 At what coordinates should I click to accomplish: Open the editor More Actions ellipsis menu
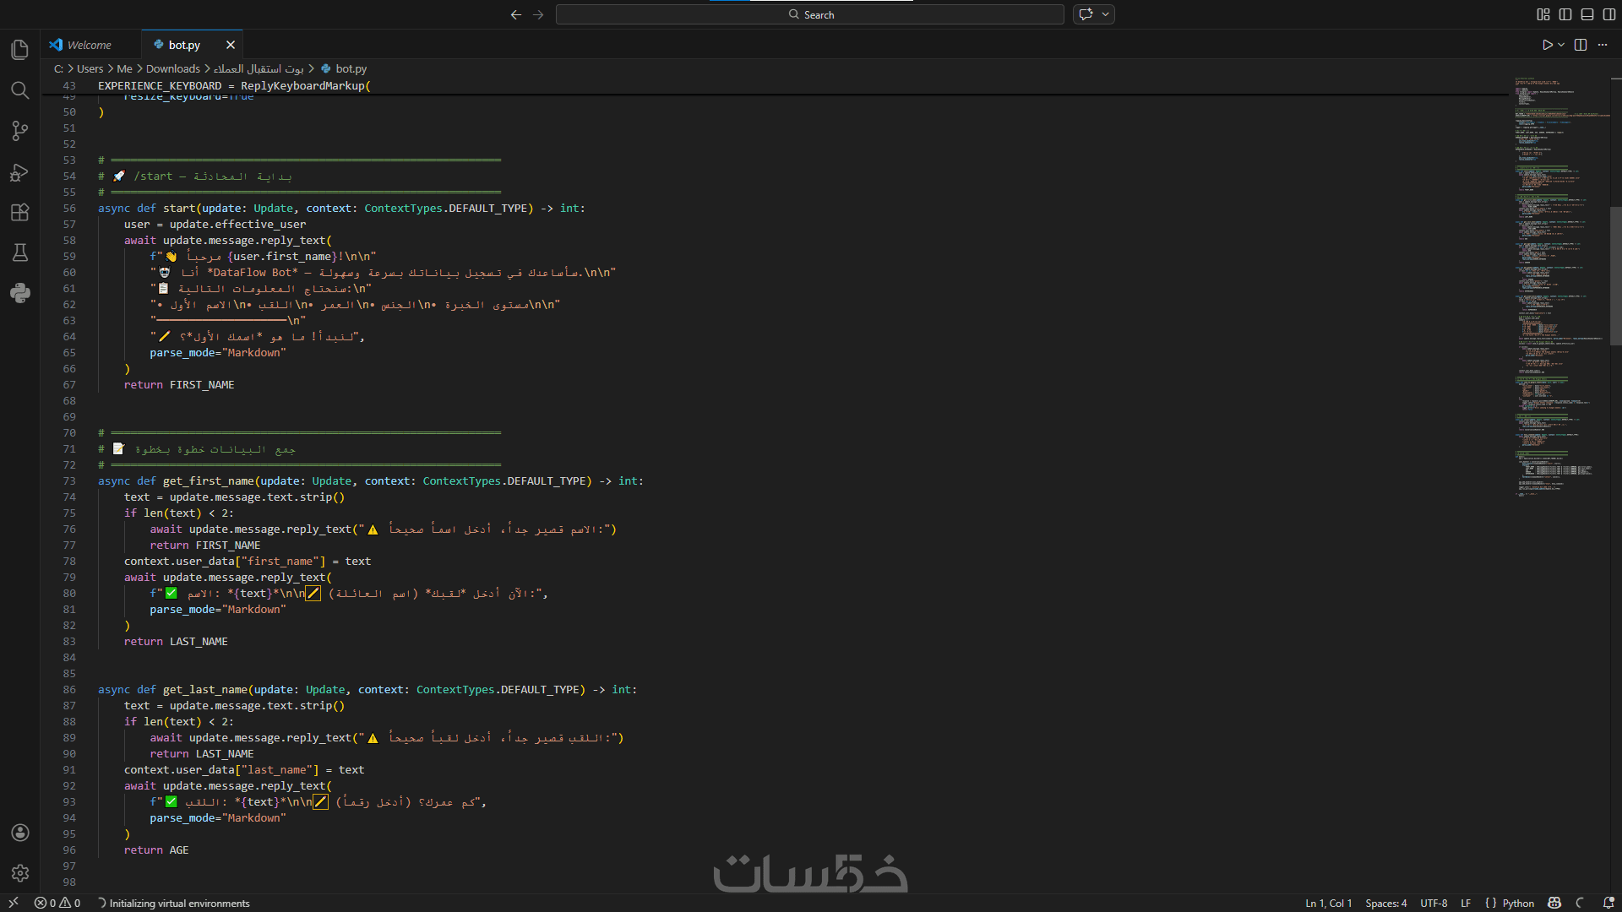click(1603, 45)
